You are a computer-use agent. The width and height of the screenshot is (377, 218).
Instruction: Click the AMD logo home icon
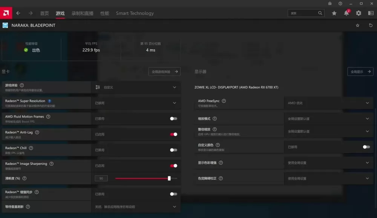(x=6, y=13)
